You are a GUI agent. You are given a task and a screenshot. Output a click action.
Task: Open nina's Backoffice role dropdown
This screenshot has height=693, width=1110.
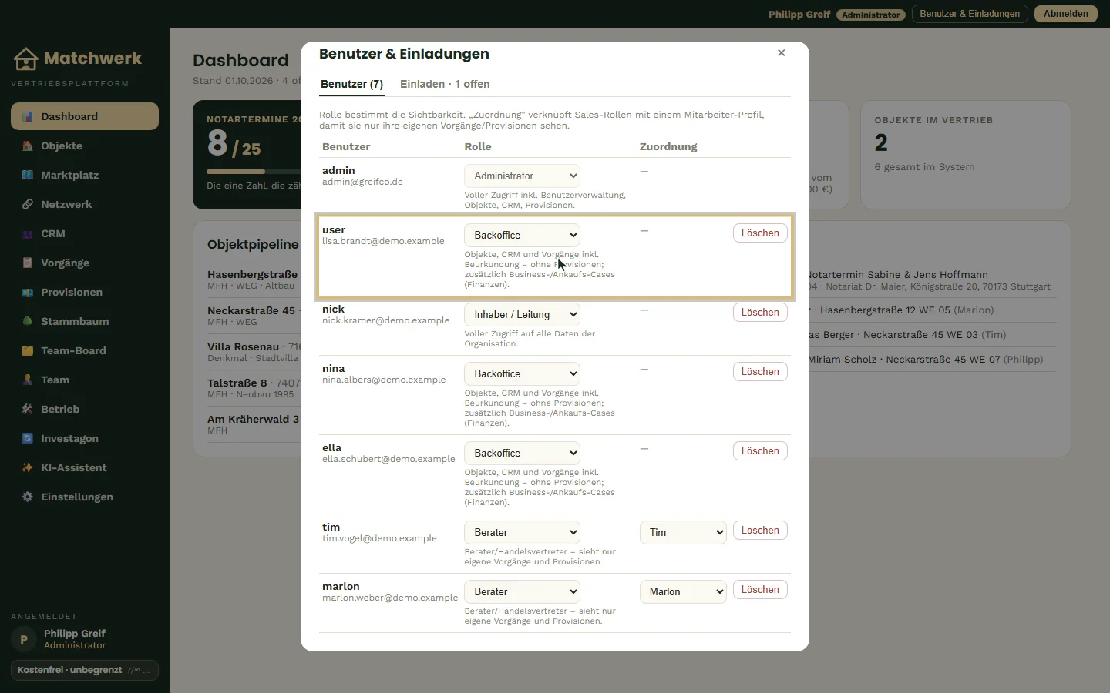point(522,373)
